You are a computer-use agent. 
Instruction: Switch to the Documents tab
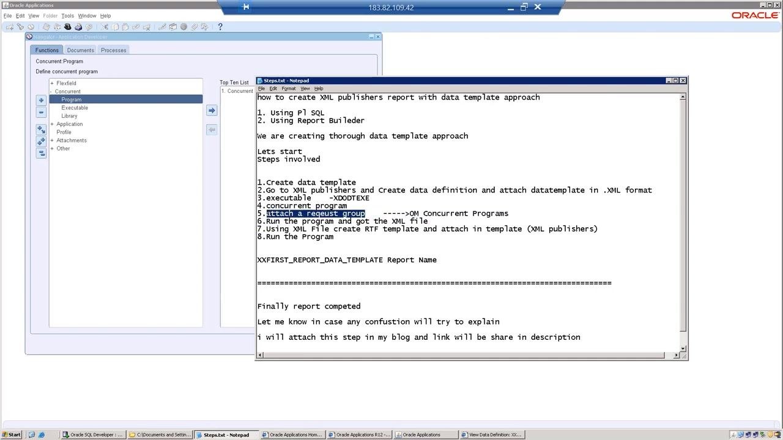[x=81, y=50]
